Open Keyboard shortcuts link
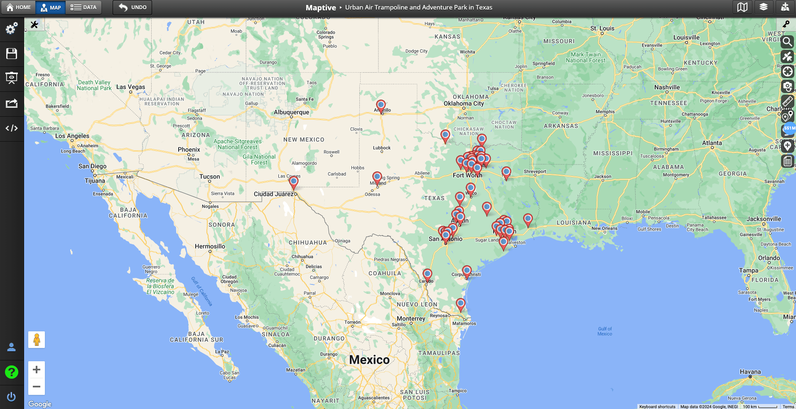796x409 pixels. click(x=657, y=407)
